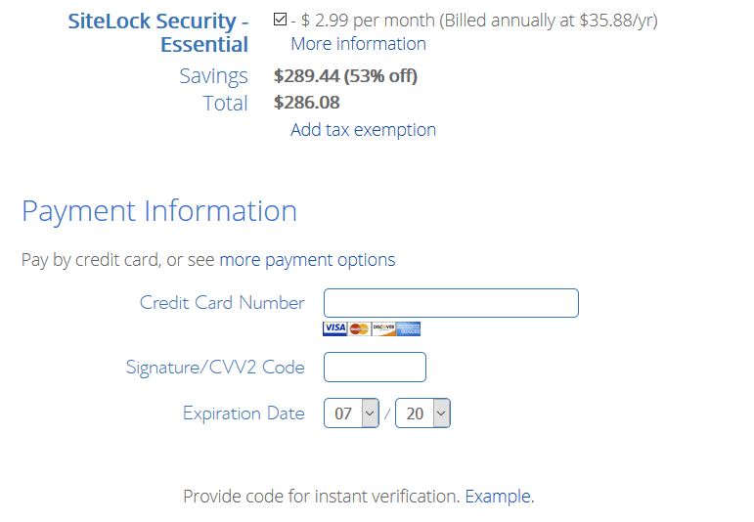The image size is (754, 522).
Task: Click the Add tax exemption link
Action: (363, 130)
